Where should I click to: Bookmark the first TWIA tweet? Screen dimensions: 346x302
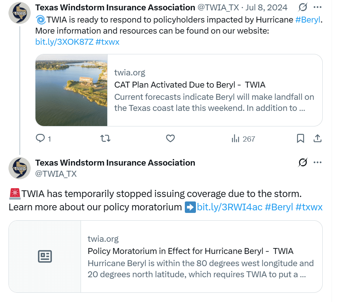tap(301, 139)
